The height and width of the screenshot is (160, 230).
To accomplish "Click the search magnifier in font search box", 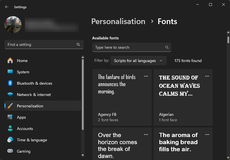I will tap(167, 47).
